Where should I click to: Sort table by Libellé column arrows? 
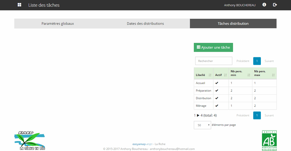coord(210,75)
